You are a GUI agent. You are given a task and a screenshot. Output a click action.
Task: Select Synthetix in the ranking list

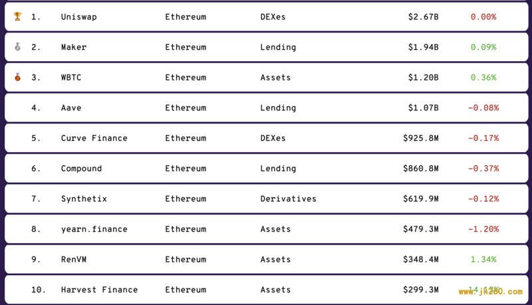pyautogui.click(x=84, y=199)
